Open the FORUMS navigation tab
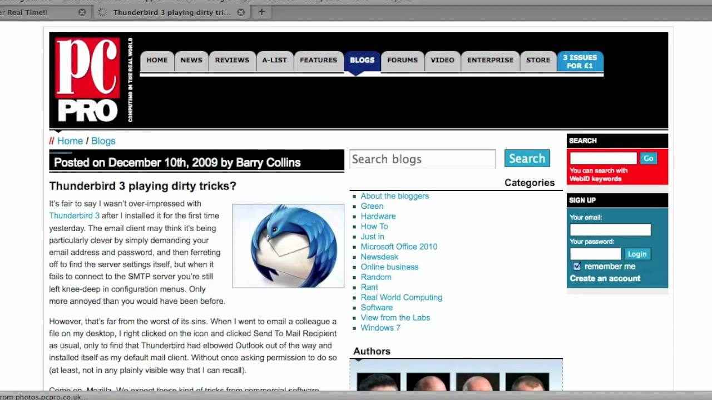The width and height of the screenshot is (712, 400). pos(403,61)
